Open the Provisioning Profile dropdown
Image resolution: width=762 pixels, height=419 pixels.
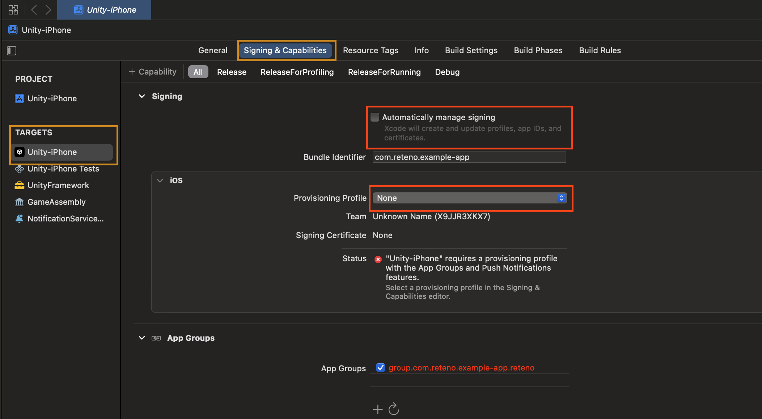[470, 198]
